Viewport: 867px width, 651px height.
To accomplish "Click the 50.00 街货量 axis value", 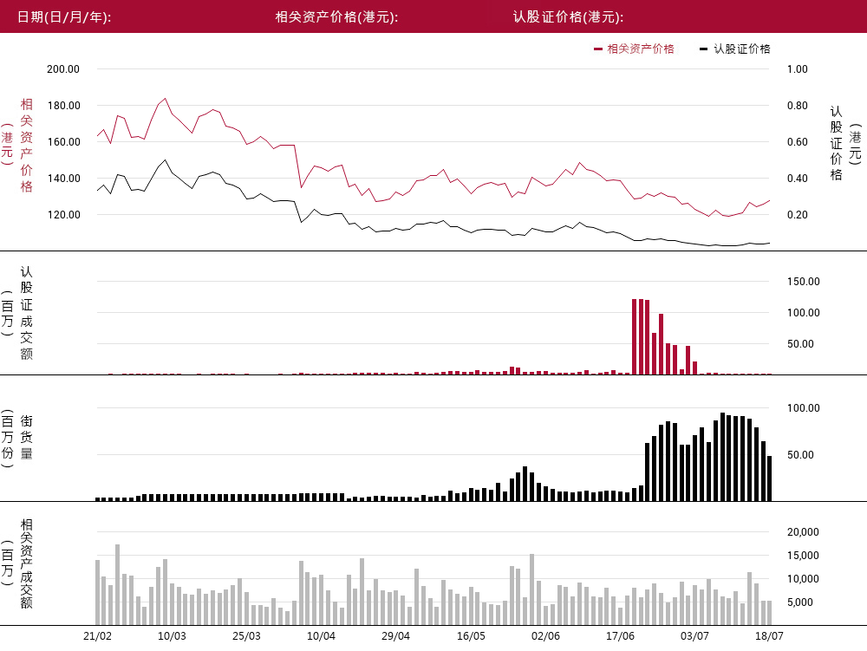I will pyautogui.click(x=800, y=455).
